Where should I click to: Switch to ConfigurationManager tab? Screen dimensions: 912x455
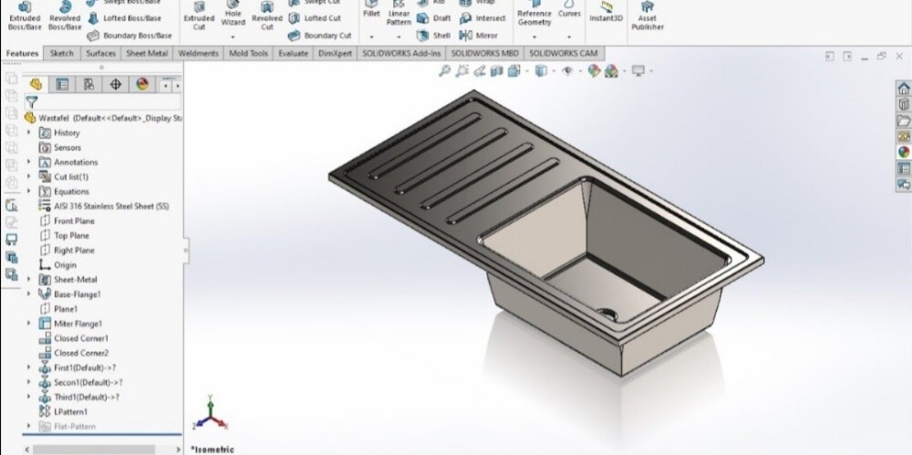click(88, 85)
